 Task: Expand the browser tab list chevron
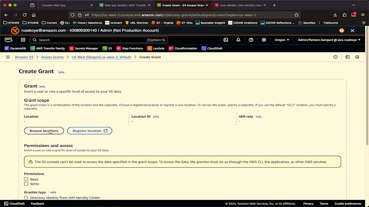354,5
